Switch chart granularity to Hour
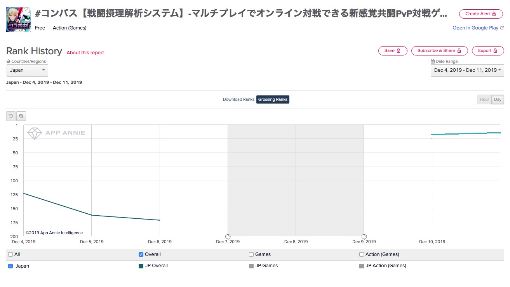This screenshot has width=510, height=287. click(484, 100)
